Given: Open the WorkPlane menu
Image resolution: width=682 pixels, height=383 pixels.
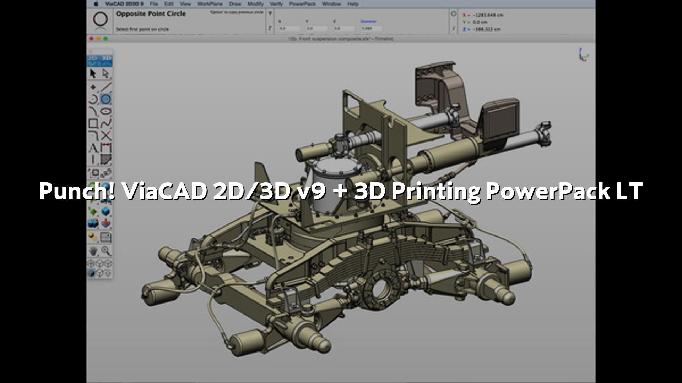Looking at the screenshot, I should (x=210, y=4).
